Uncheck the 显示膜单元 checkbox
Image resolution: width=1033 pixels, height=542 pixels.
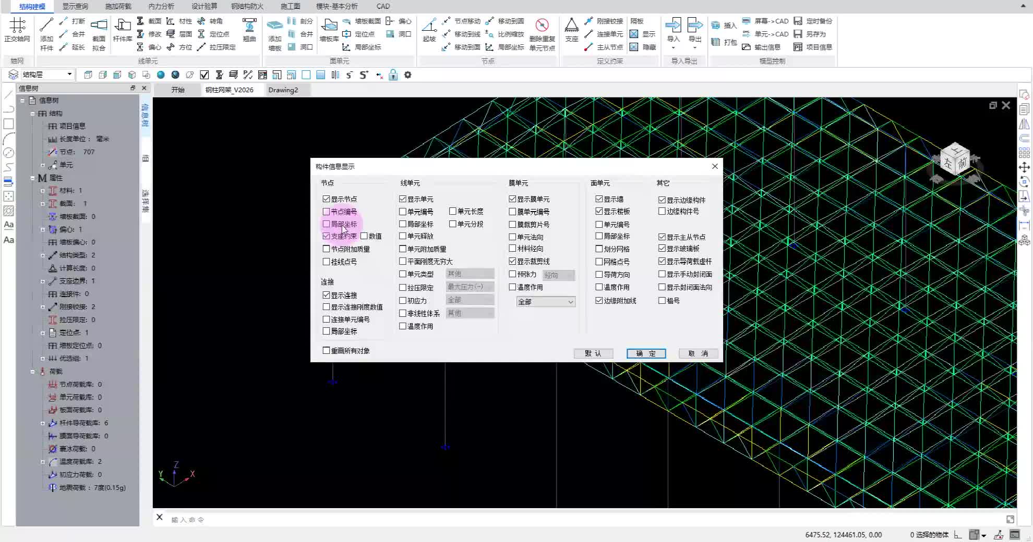tap(513, 199)
